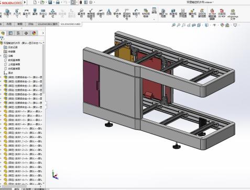The width and height of the screenshot is (250, 190).
Task: Choose Model Break View tool
Action: pyautogui.click(x=183, y=13)
